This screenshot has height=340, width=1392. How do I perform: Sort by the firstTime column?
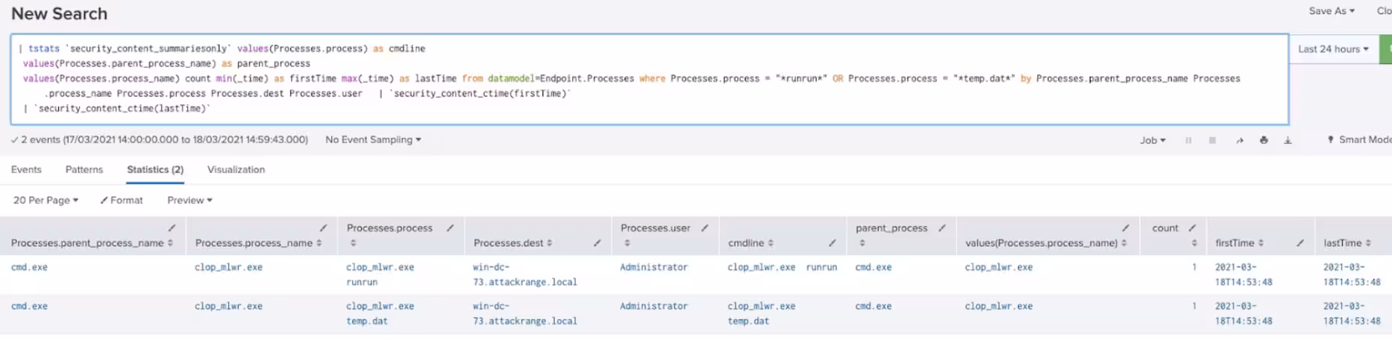click(1239, 243)
